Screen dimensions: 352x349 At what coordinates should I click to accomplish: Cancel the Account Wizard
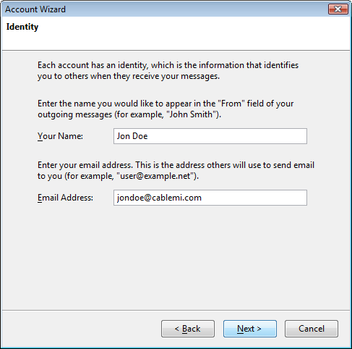pos(312,329)
